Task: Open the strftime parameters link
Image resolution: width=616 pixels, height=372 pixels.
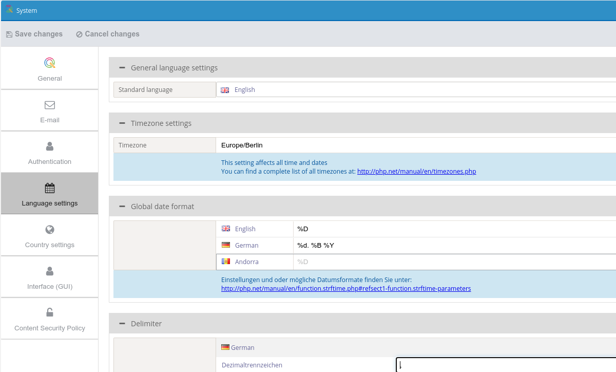Action: (346, 289)
